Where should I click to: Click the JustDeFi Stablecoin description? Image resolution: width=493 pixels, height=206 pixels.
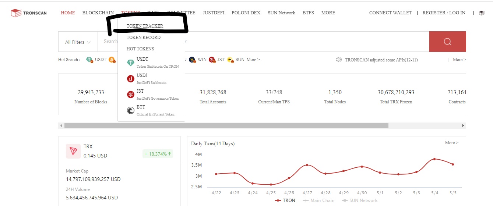click(x=151, y=83)
